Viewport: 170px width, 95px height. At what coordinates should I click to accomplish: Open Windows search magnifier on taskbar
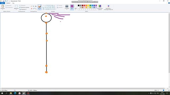(6, 93)
